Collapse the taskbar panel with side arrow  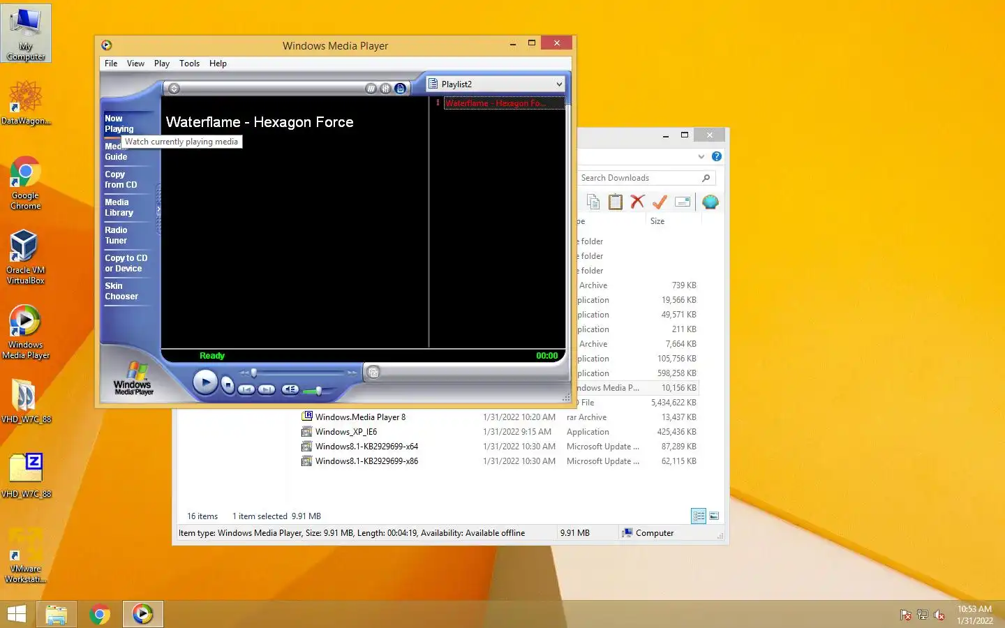[x=158, y=209]
